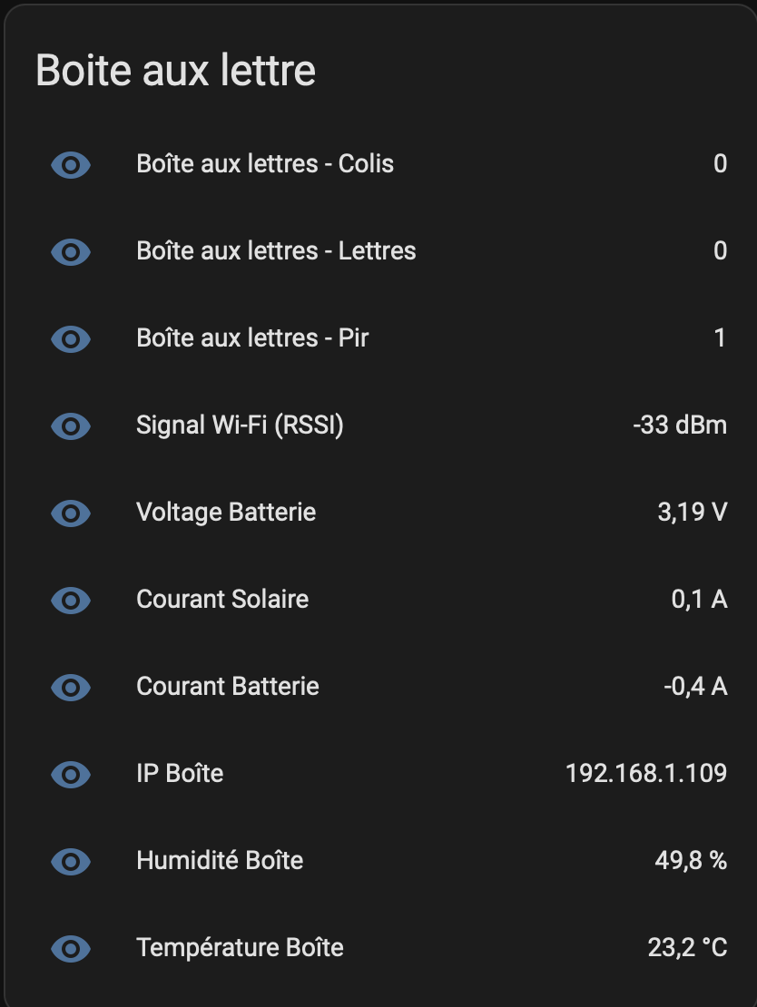Click the Courant Solaire eye icon
The image size is (757, 1007).
(x=71, y=601)
